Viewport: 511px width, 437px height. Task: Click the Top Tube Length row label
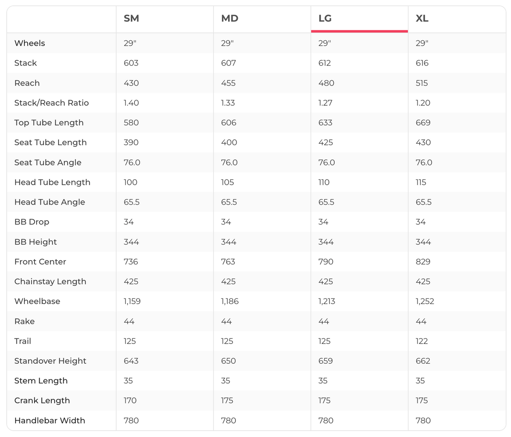tap(49, 123)
